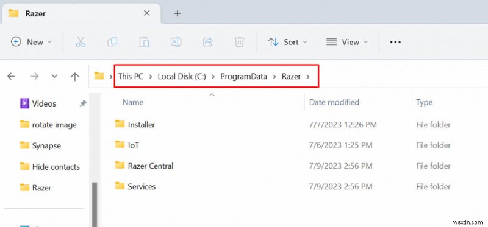Expand chevron after This PC breadcrumb
This screenshot has height=227, width=488.
click(151, 77)
